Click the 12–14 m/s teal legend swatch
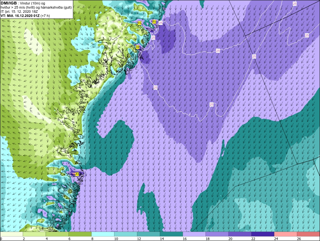The width and height of the screenshot is (320, 241). (x=148, y=234)
